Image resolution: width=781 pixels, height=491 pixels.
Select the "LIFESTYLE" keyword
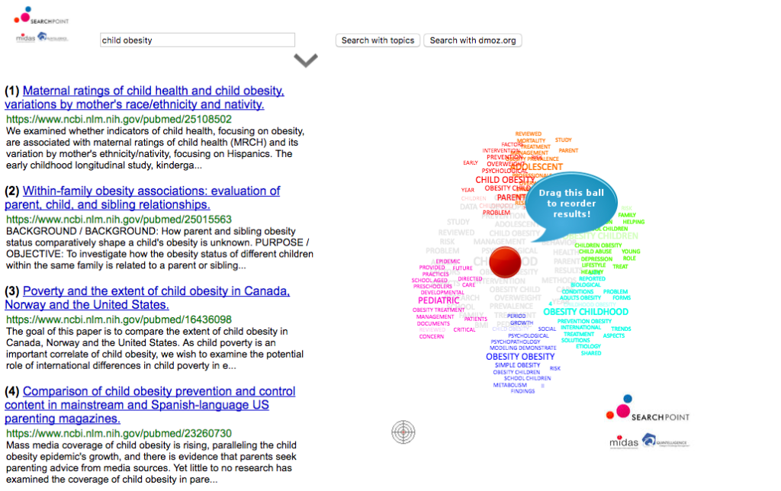coord(593,265)
